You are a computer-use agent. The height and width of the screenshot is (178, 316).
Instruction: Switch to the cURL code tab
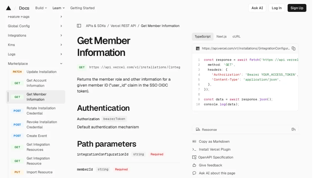[236, 37]
